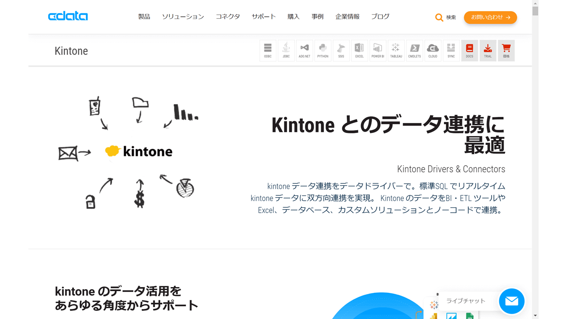Viewport: 567px width, 319px height.
Task: Click the kintone logo illustration
Action: (139, 152)
